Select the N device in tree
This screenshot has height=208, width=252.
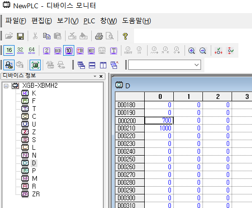[x=34, y=155]
